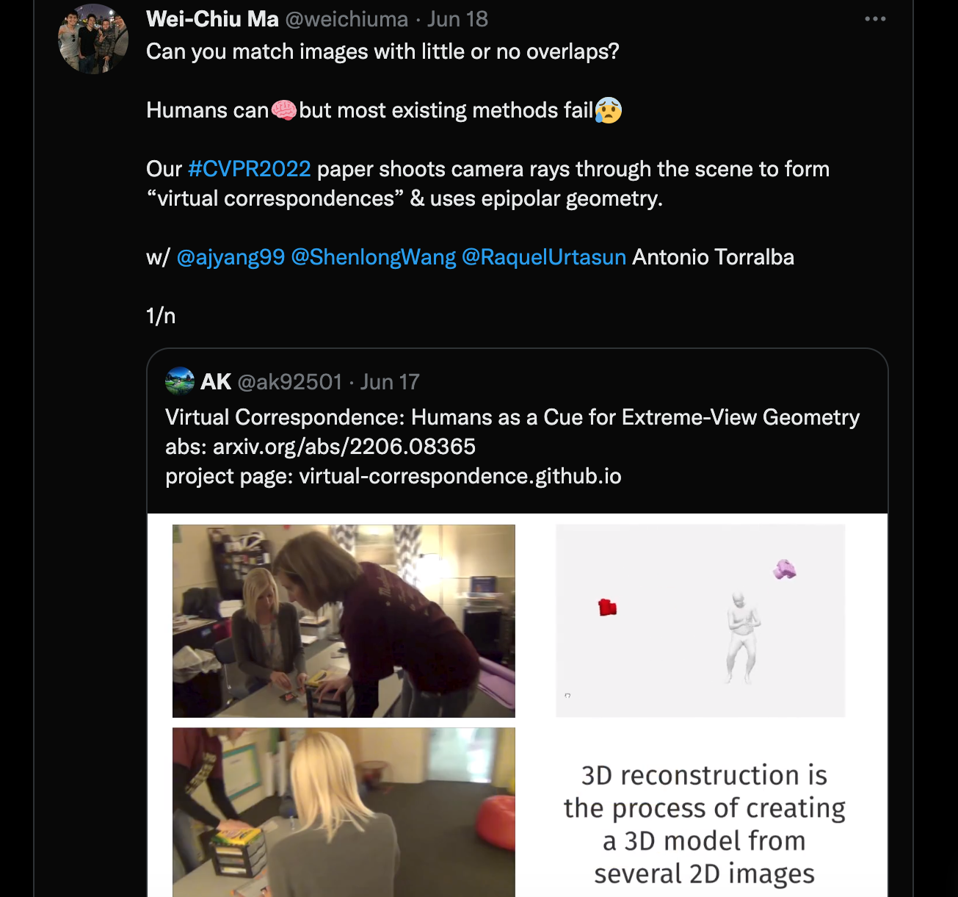This screenshot has height=897, width=958.
Task: Visit the @ajyang99 mention
Action: [231, 257]
